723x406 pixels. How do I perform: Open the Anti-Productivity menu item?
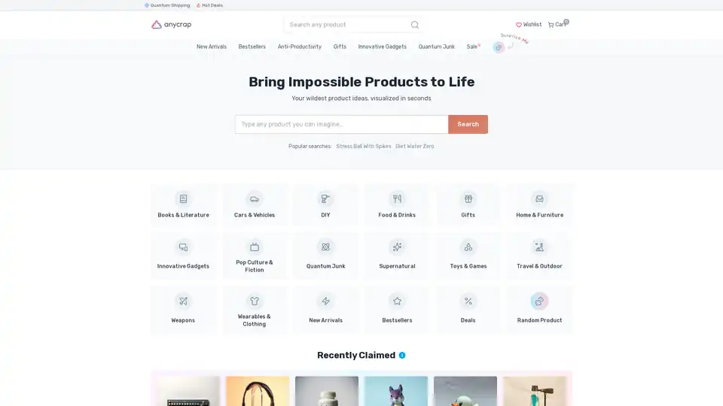click(299, 47)
